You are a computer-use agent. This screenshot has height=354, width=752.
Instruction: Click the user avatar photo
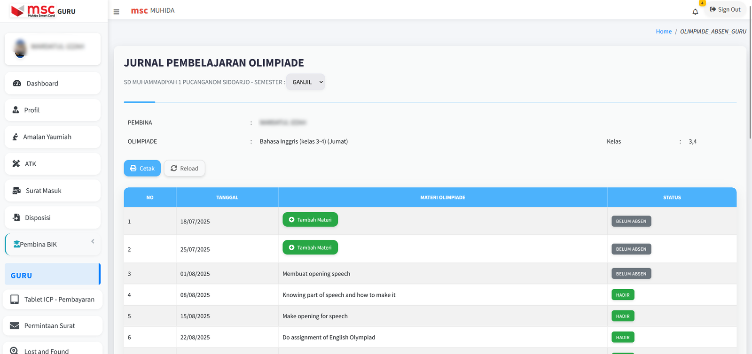(x=20, y=49)
